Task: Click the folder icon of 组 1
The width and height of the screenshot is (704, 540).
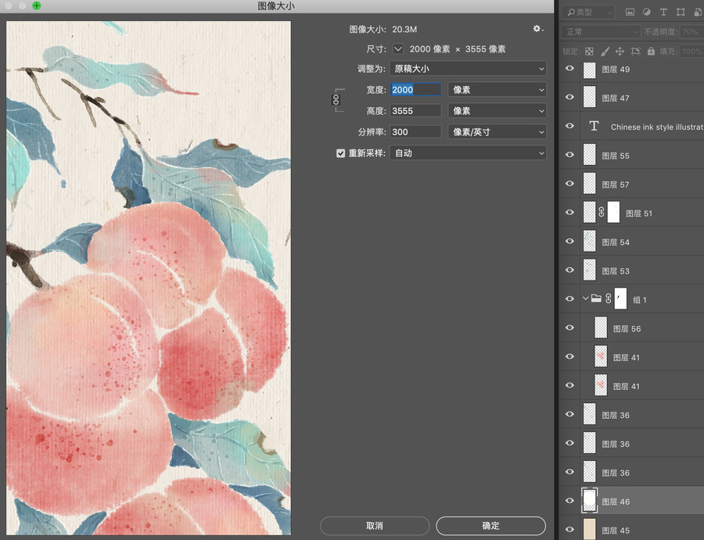Action: pos(596,299)
